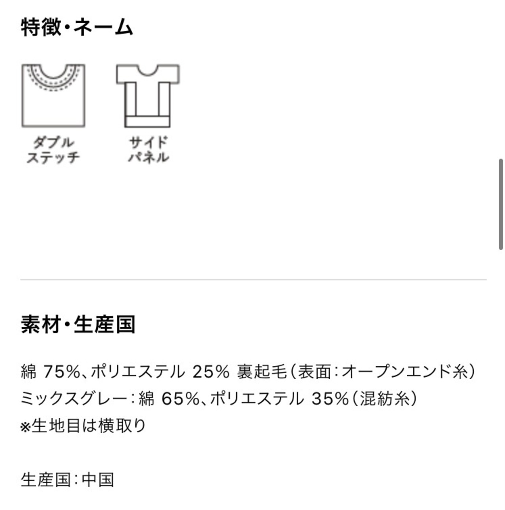This screenshot has height=510, width=505.
Task: Select the サイドパネル caption text
Action: 148,150
